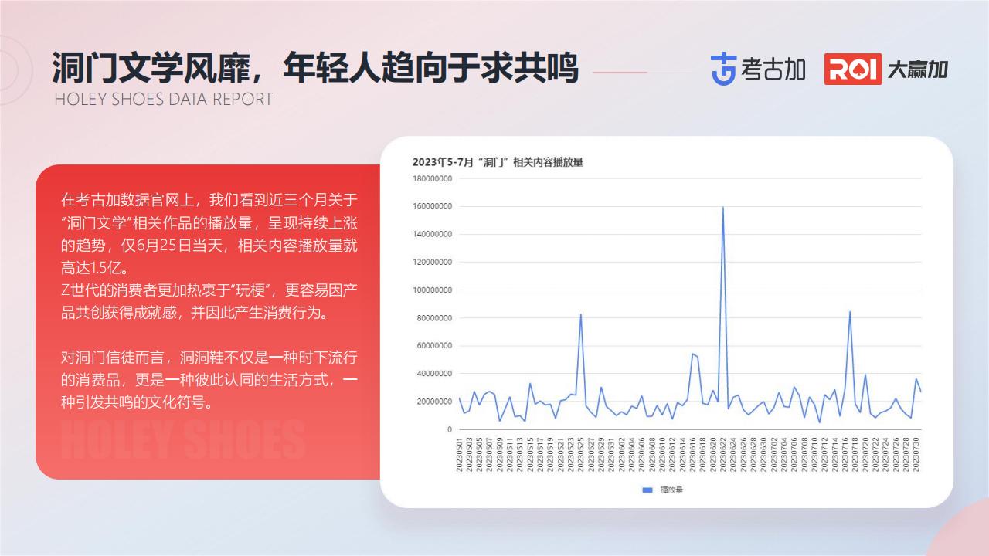Image resolution: width=989 pixels, height=556 pixels.
Task: Click the y-axis label 60000000
Action: [433, 346]
